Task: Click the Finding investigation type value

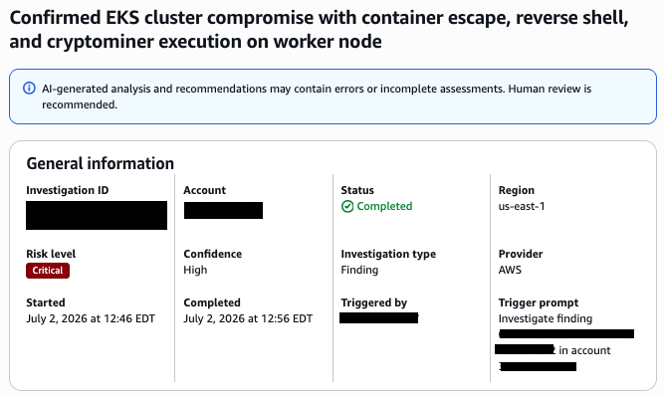Action: [x=359, y=270]
